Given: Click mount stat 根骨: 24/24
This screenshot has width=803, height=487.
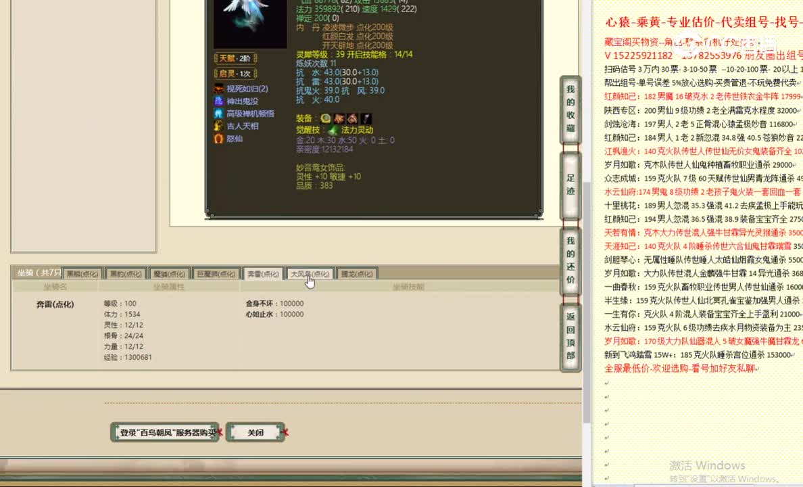Looking at the screenshot, I should pos(124,335).
